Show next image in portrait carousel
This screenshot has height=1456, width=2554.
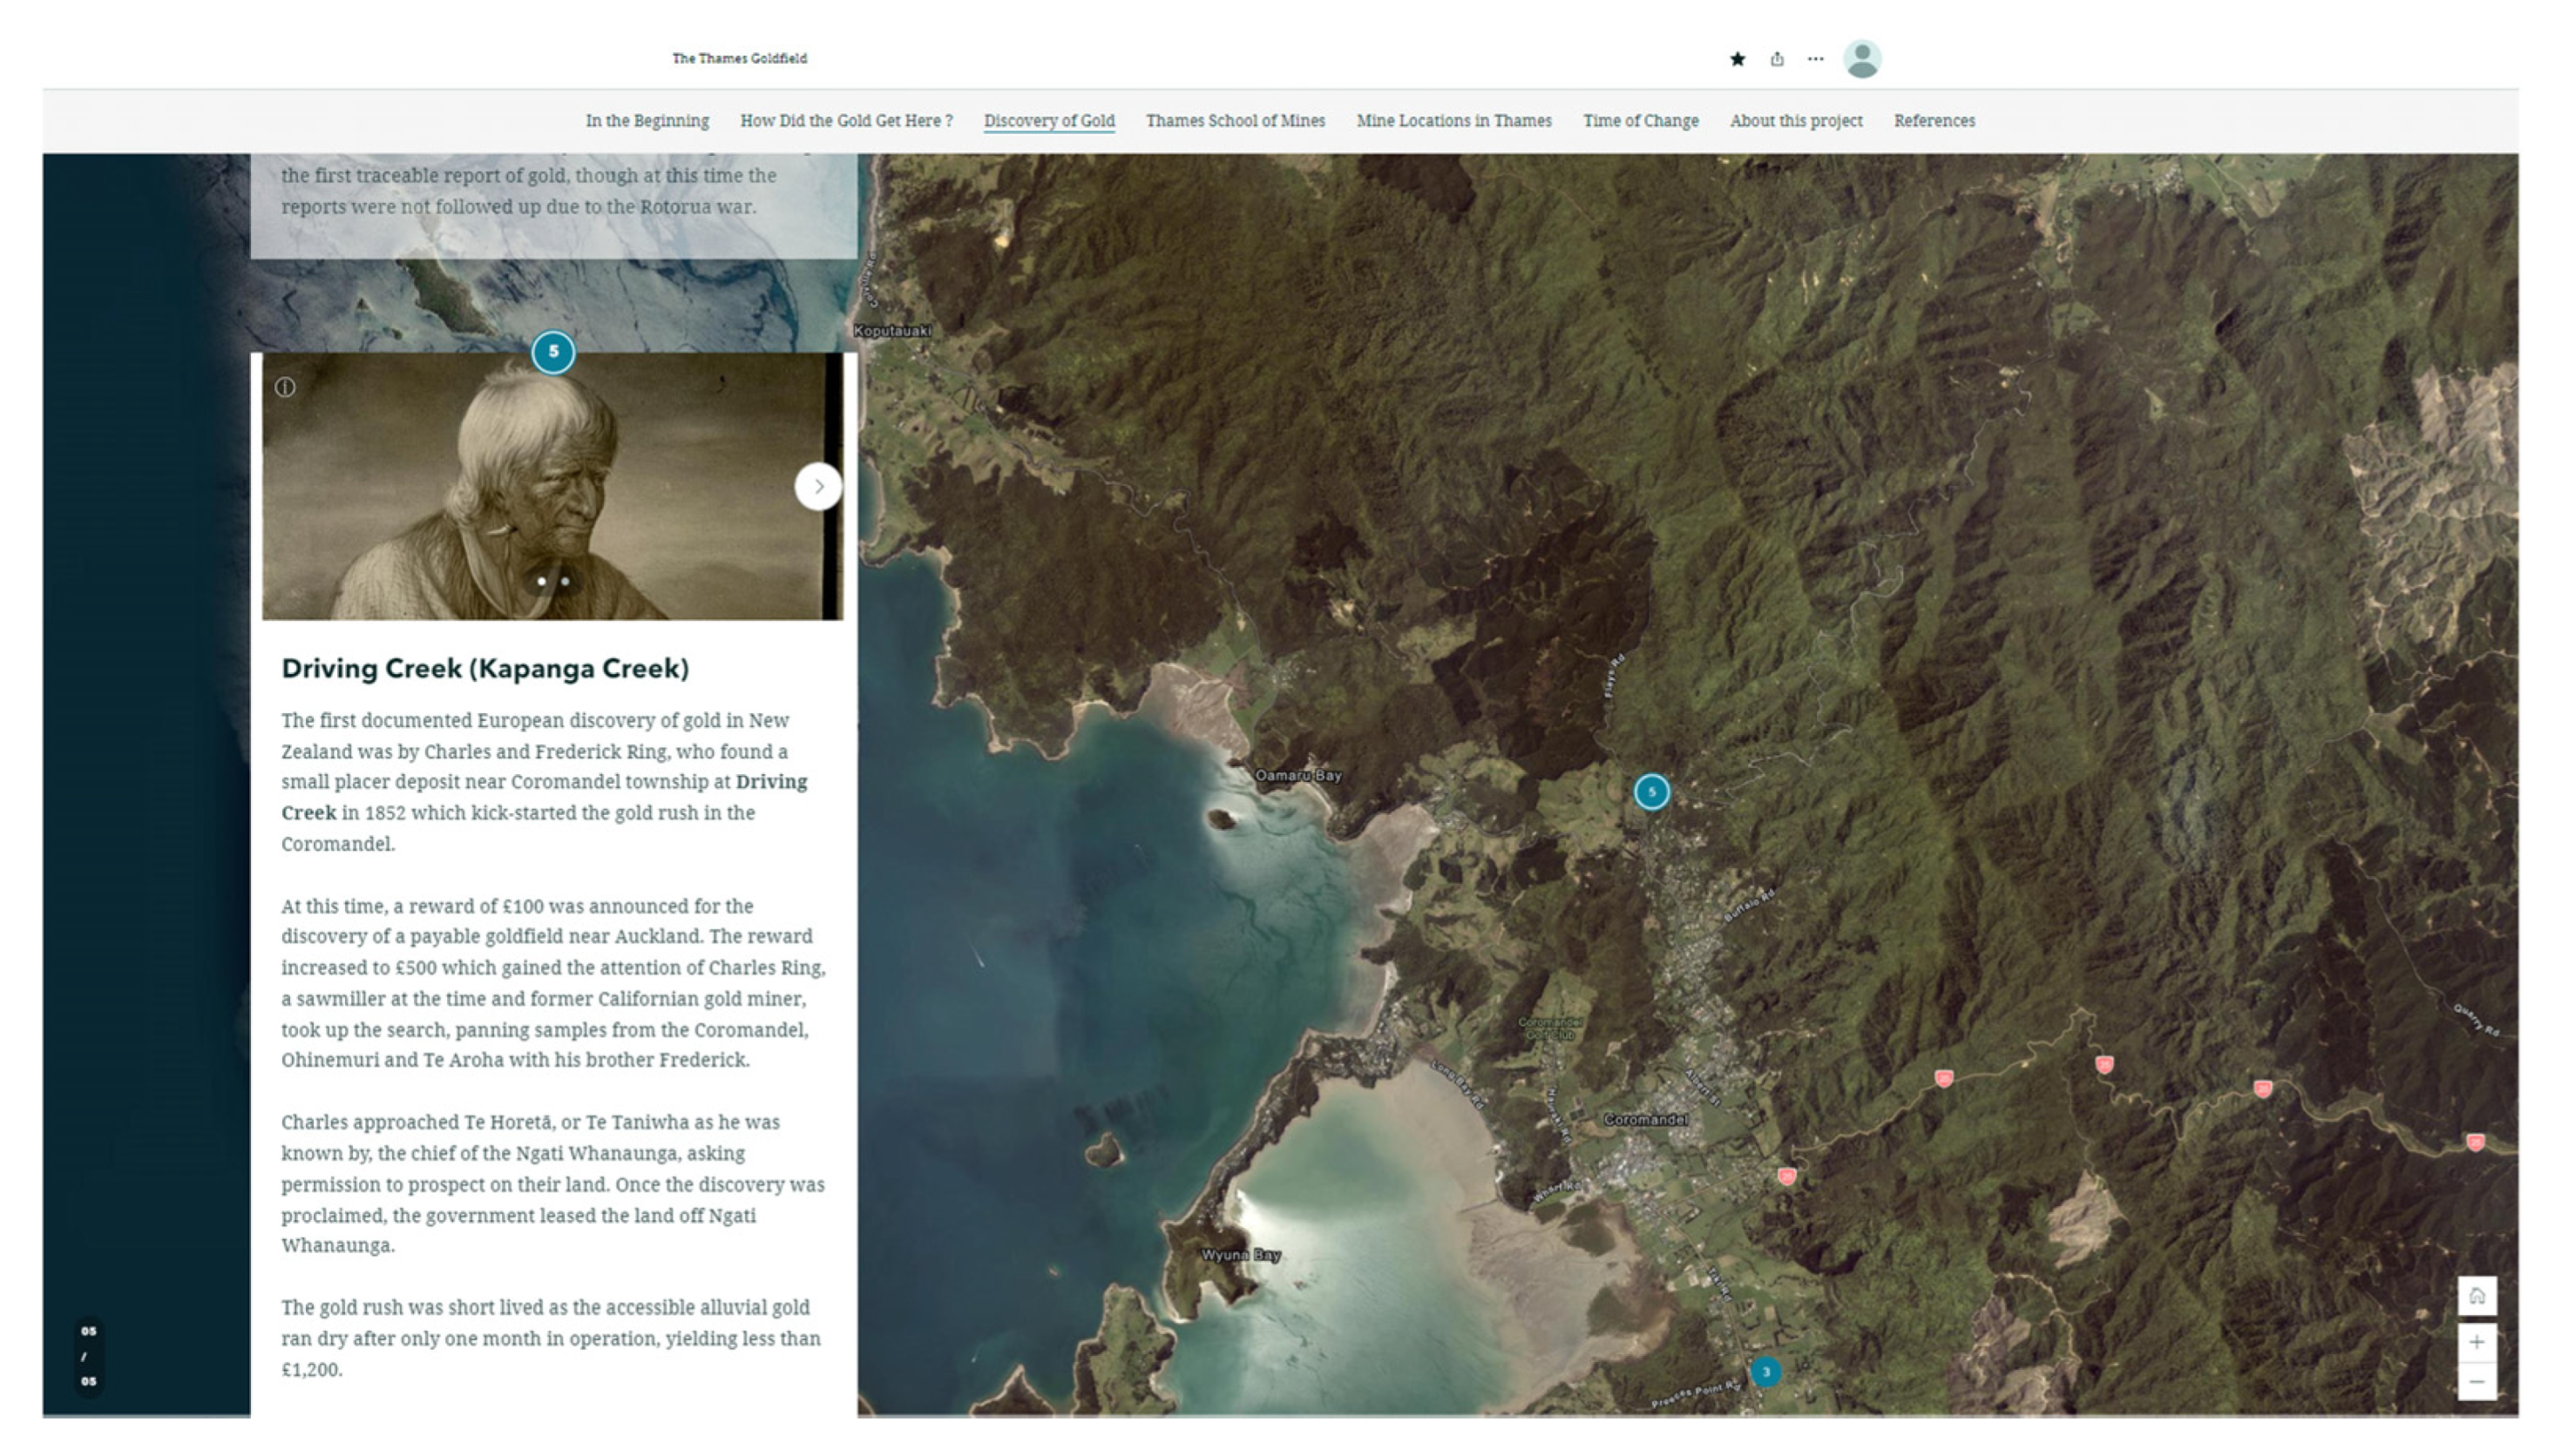[x=817, y=487]
